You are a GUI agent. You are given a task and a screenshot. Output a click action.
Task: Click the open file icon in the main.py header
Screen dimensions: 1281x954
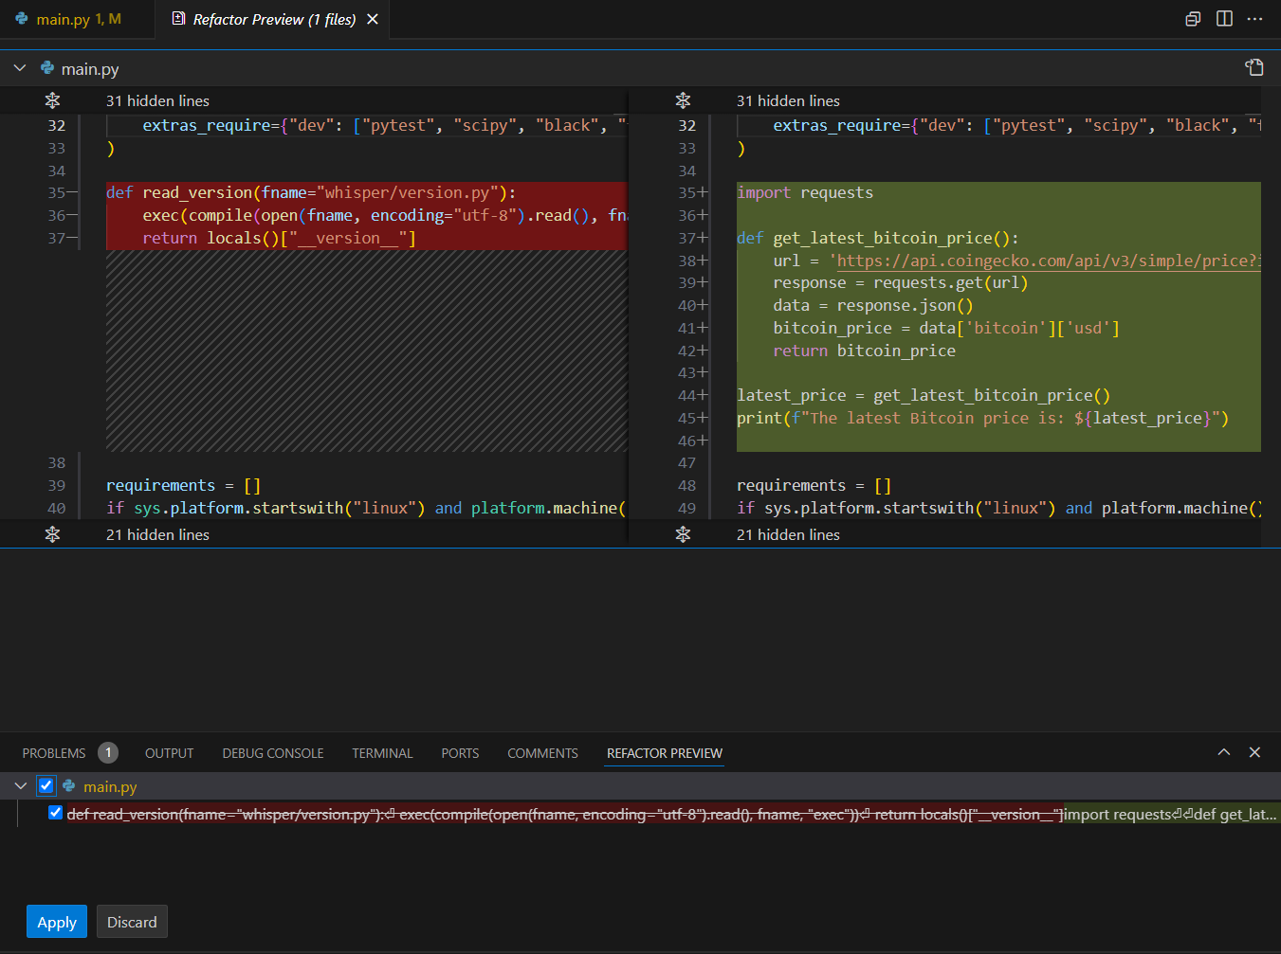pos(1254,67)
